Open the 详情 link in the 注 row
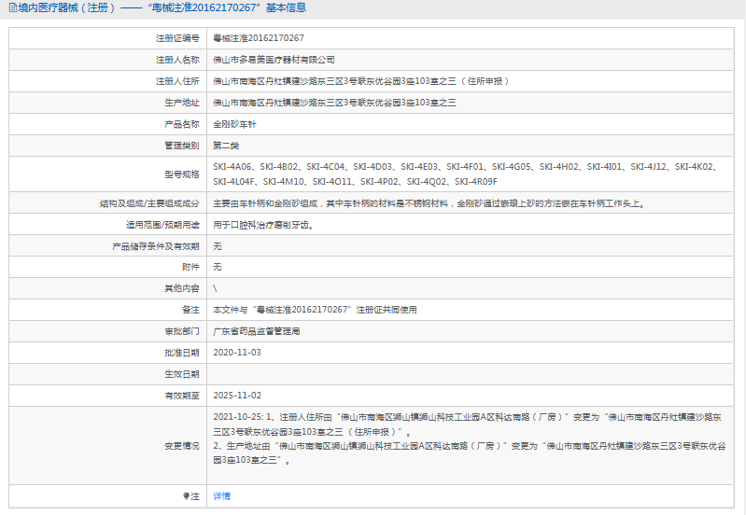This screenshot has width=746, height=515. (x=221, y=496)
